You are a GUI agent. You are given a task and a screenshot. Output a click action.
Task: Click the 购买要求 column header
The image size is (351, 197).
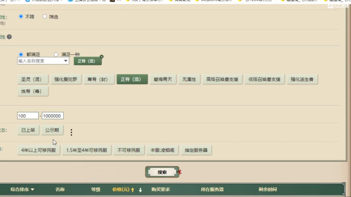160,189
